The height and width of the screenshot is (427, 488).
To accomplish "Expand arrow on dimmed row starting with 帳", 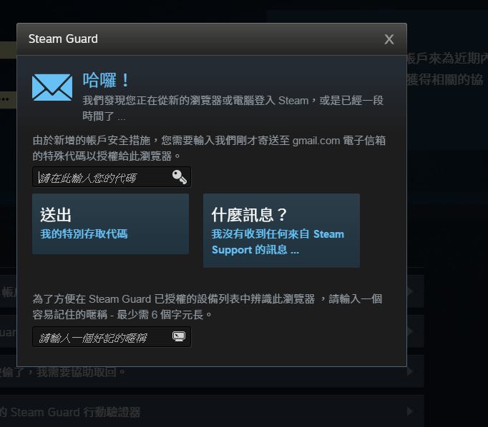I will point(410,291).
